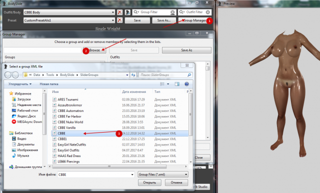Click the red X icon beside the Preset dropdown
The image size is (320, 193).
pos(119,20)
